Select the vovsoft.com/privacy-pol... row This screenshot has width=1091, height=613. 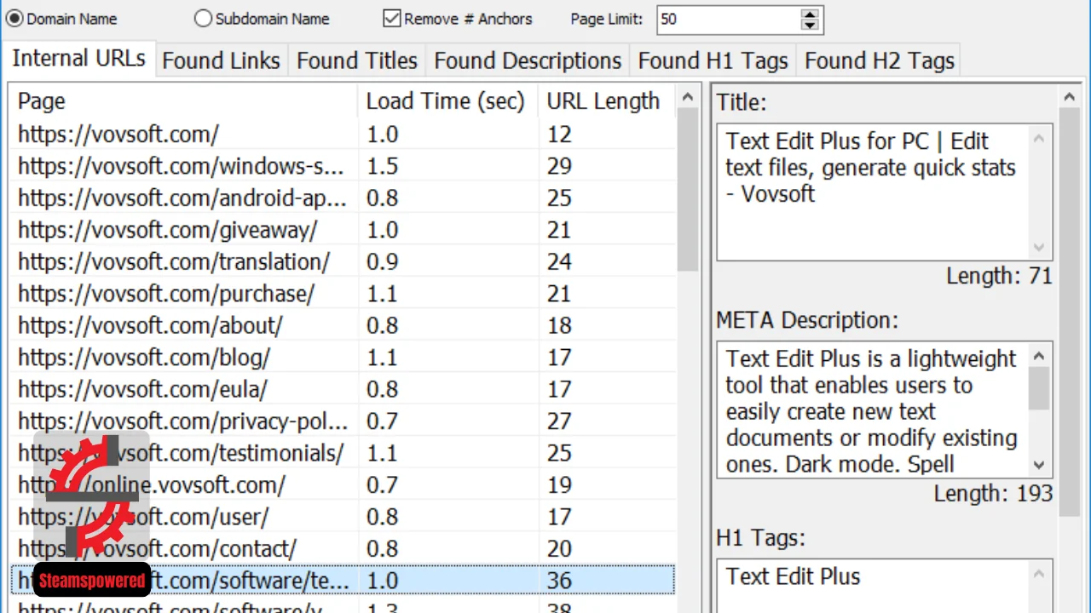point(343,421)
